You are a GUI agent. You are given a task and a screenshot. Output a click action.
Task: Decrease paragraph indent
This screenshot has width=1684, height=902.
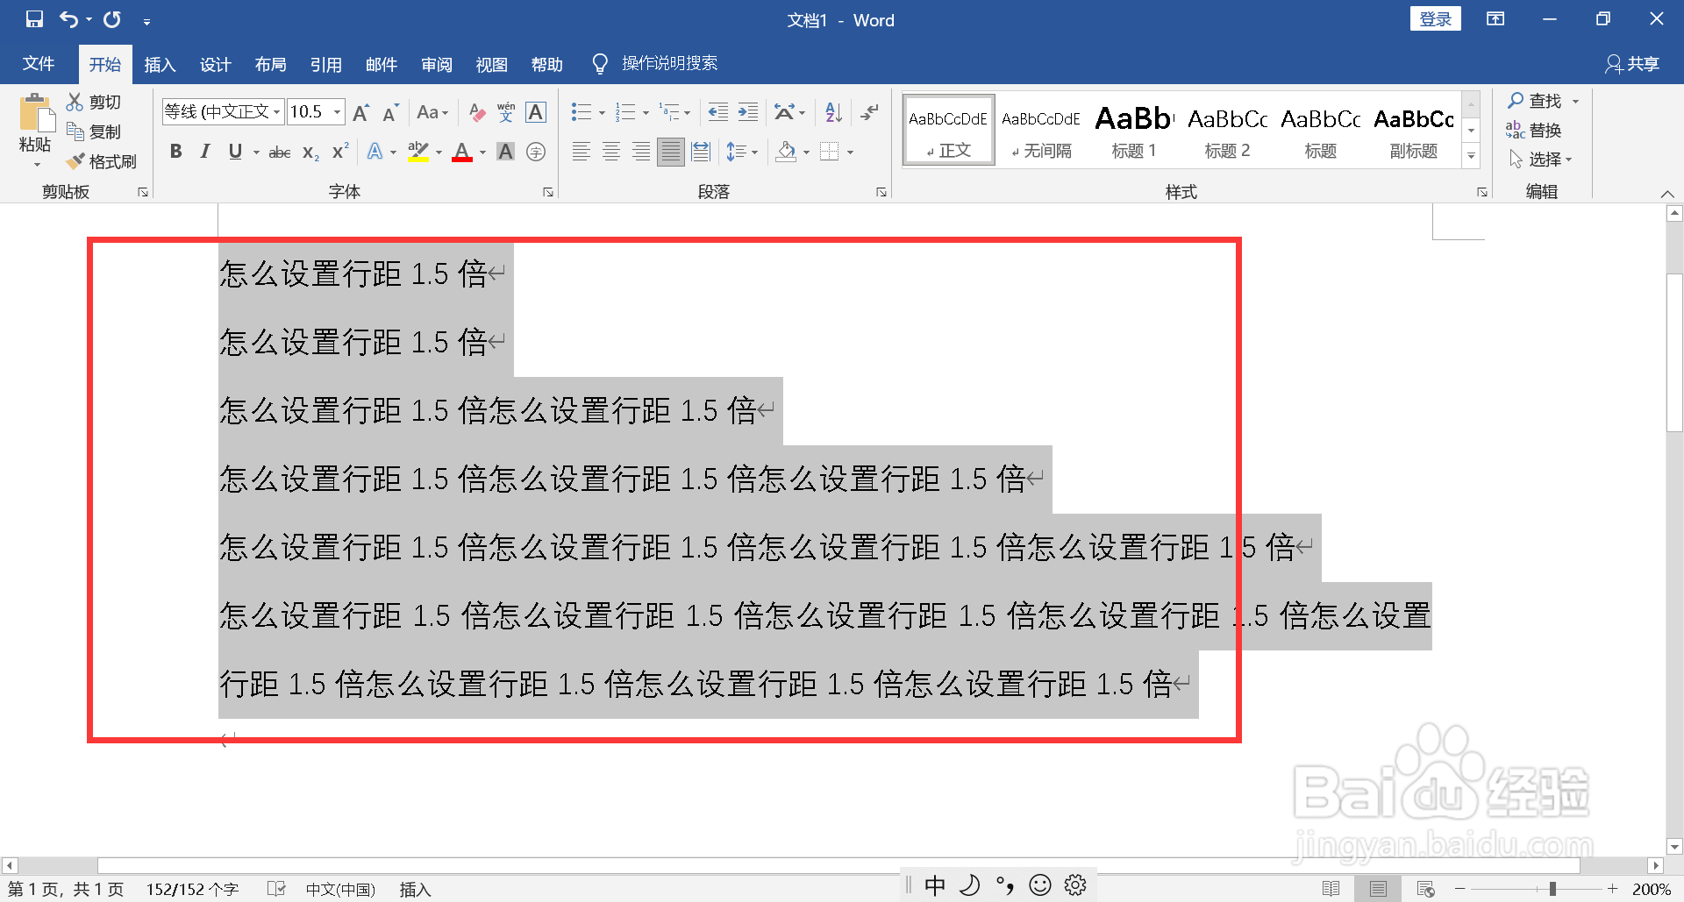click(x=718, y=112)
